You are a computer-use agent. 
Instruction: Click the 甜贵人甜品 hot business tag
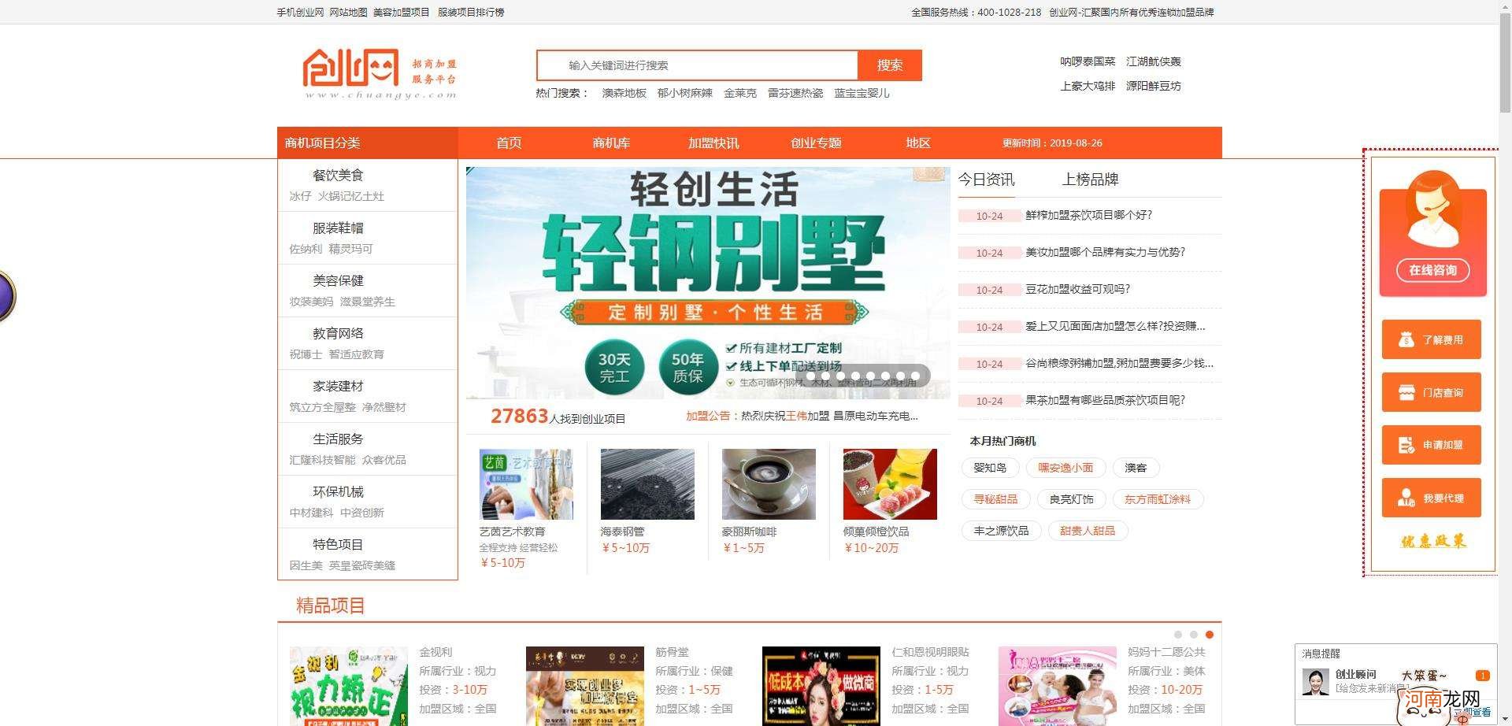1088,531
